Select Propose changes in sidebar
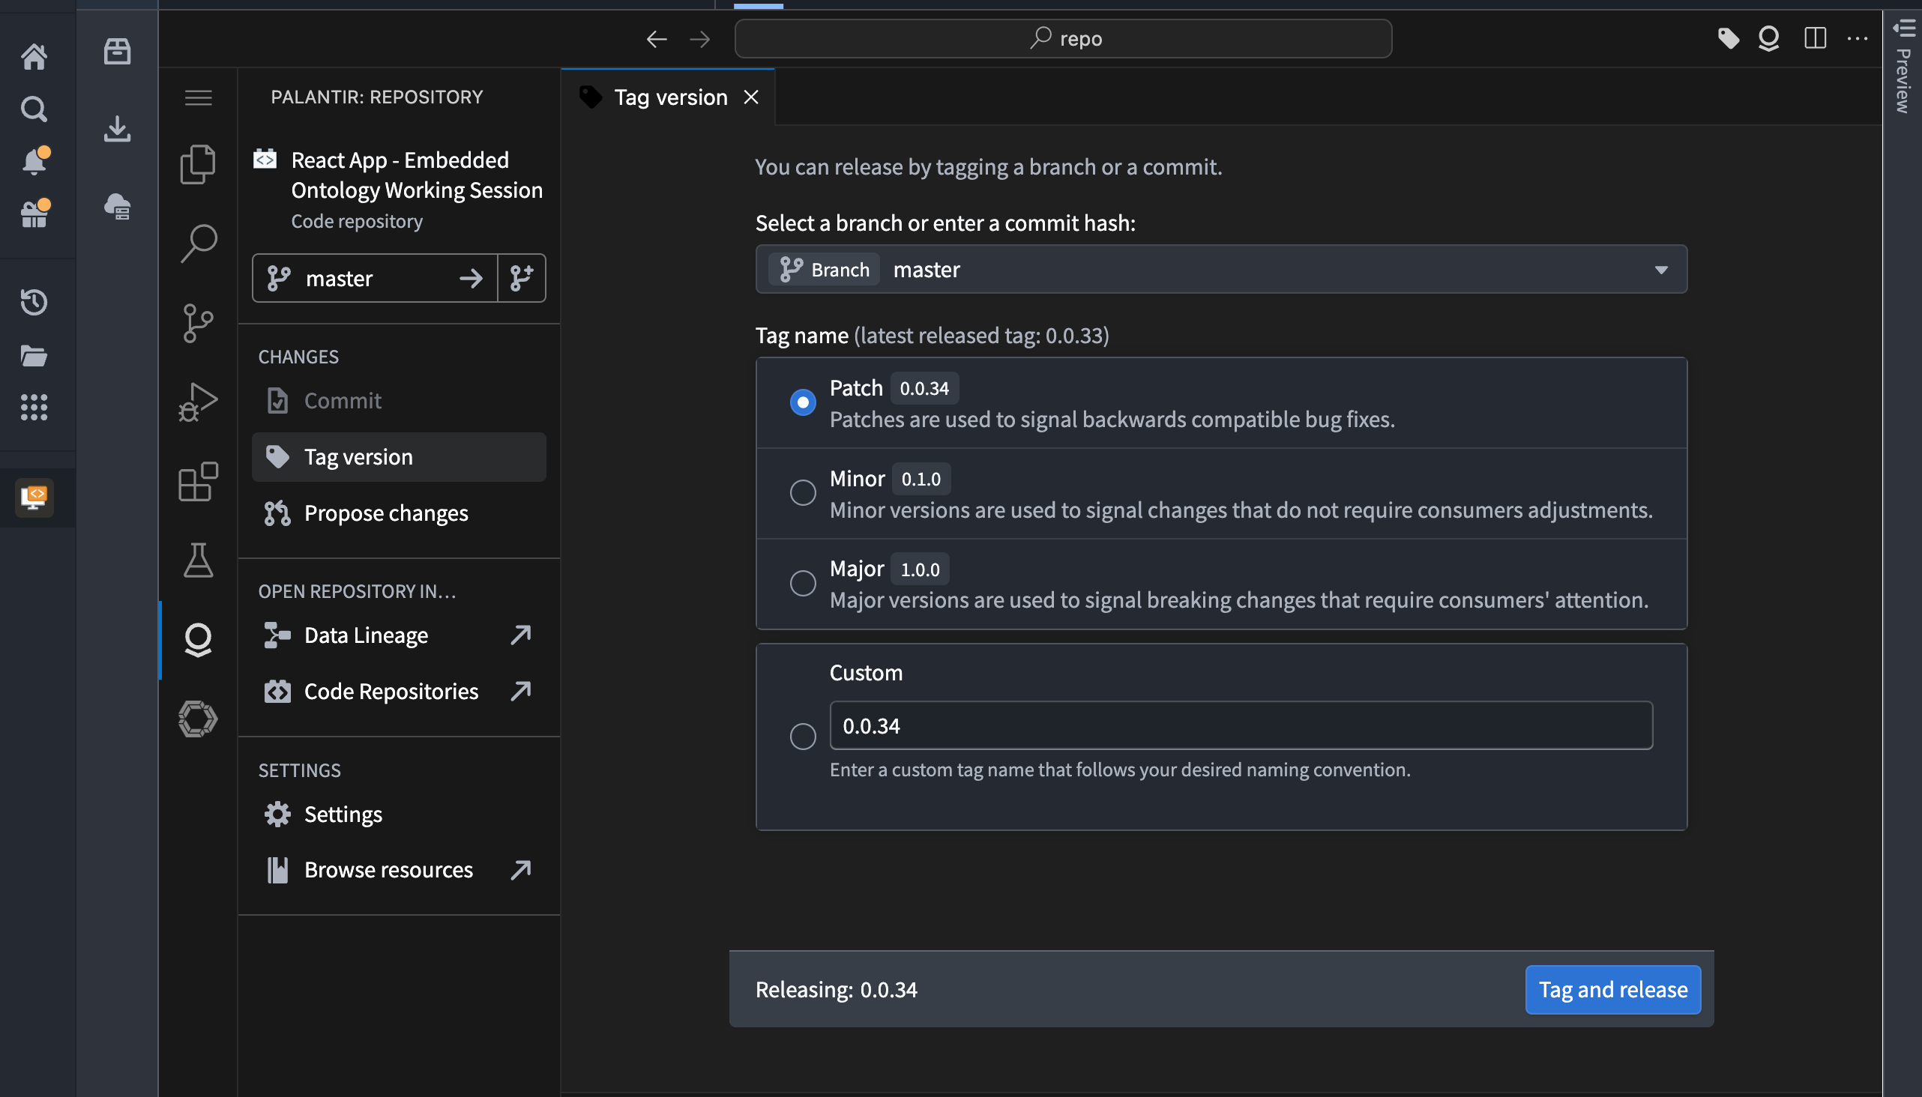Screen dimensions: 1922x1097 pyautogui.click(x=386, y=513)
